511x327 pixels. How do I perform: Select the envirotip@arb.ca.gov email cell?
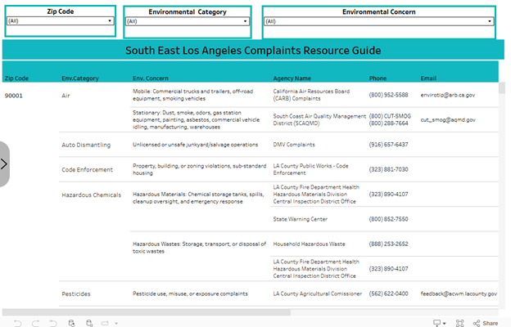(x=448, y=95)
